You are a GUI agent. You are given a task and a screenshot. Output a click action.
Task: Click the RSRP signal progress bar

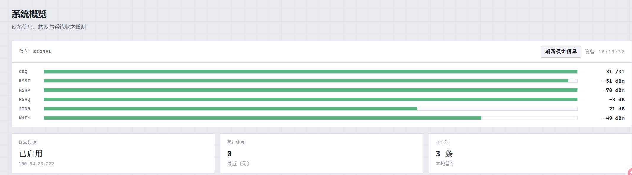coord(311,90)
